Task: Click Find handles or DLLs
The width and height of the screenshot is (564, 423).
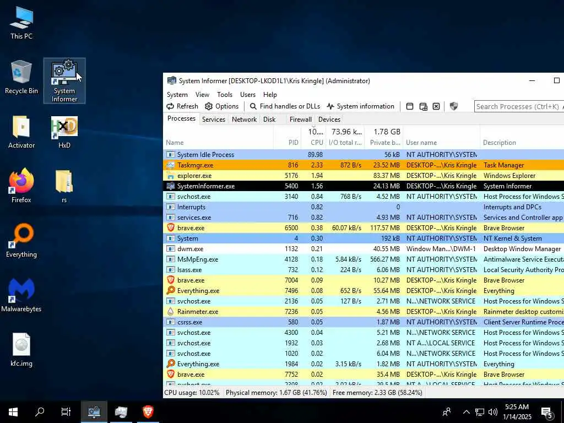Action: pyautogui.click(x=285, y=106)
